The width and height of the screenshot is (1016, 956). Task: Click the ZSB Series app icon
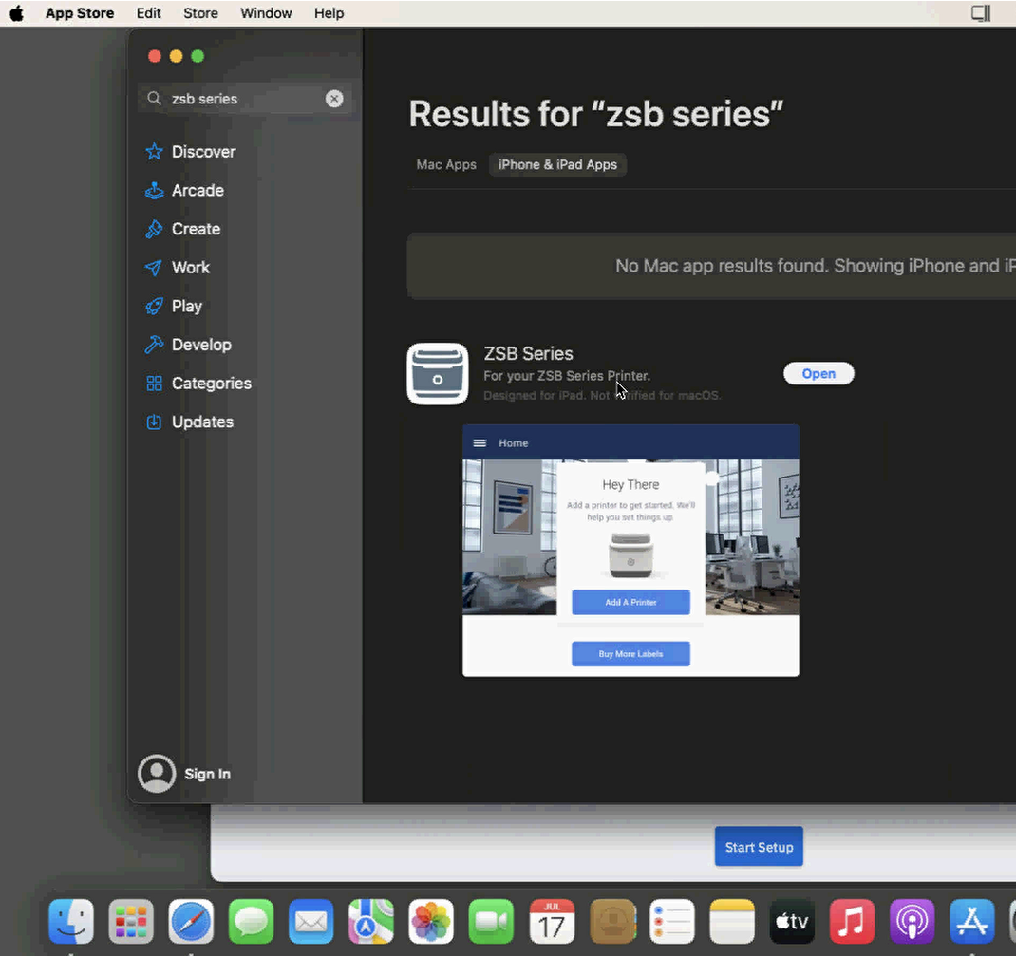point(438,374)
